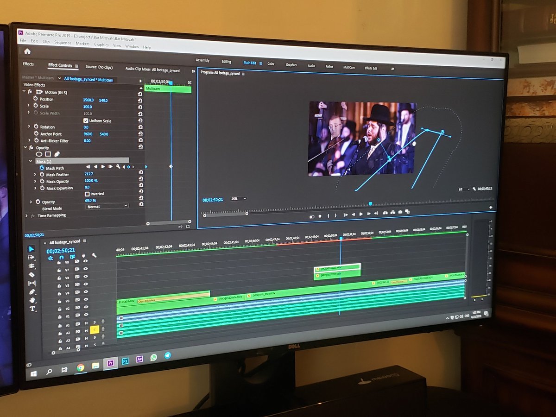Lock video track V5
The width and height of the screenshot is (556, 417).
[x=59, y=285]
